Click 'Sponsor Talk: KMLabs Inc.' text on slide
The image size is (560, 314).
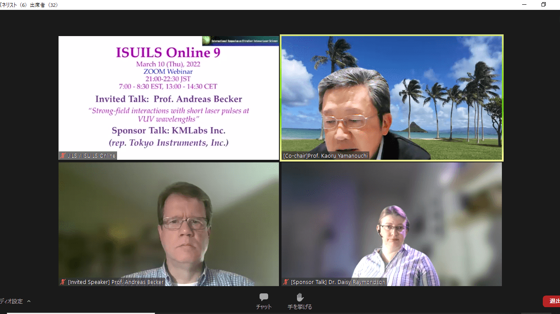coord(168,130)
